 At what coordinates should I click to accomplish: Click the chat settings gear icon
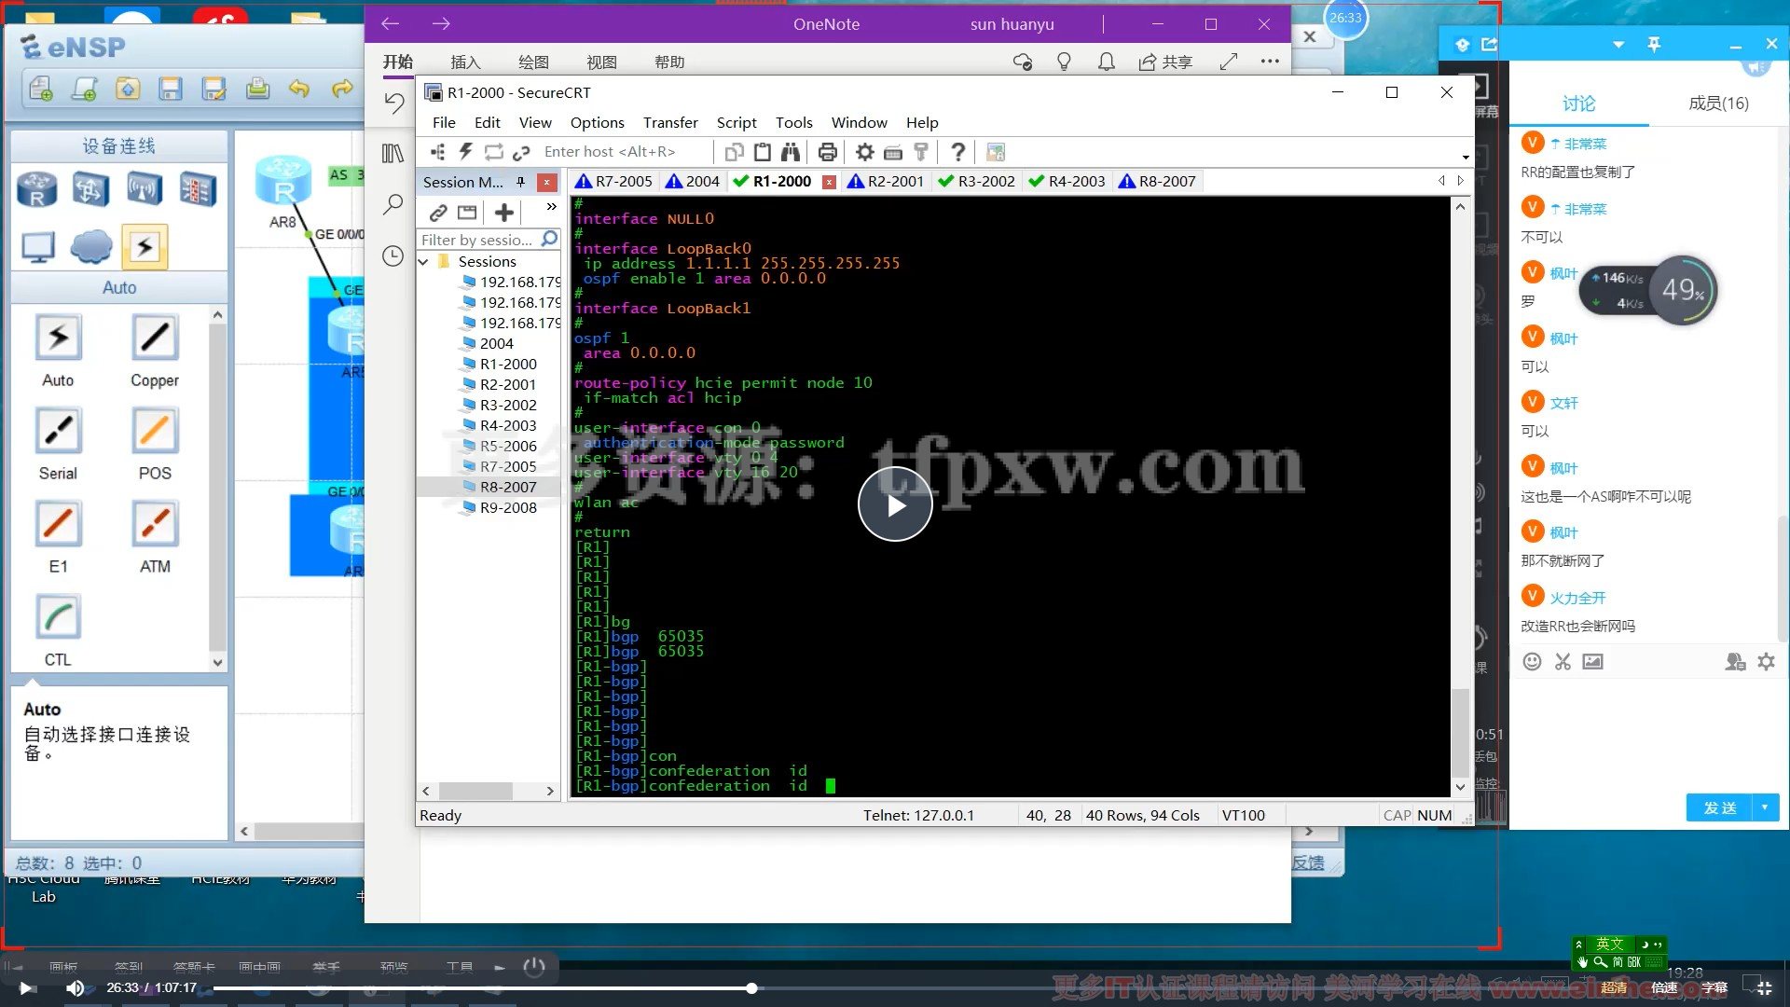1766,661
